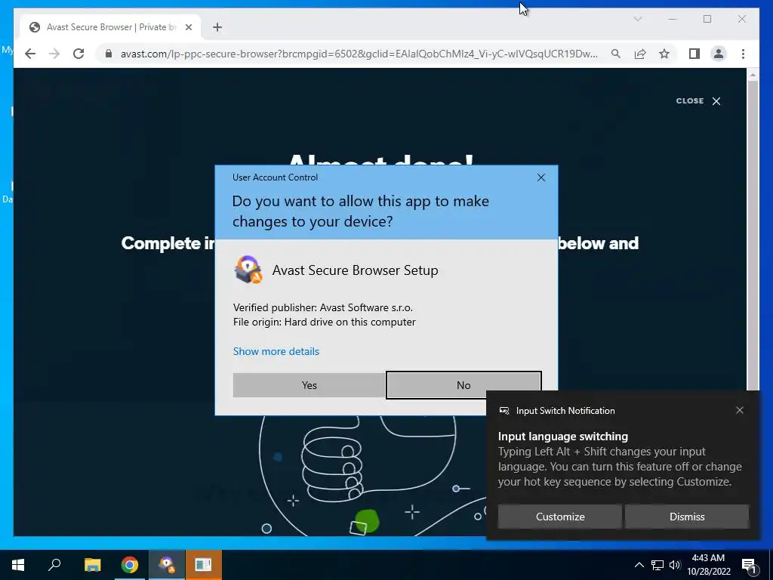This screenshot has height=580, width=773.
Task: Open the browser side panel
Action: point(694,54)
